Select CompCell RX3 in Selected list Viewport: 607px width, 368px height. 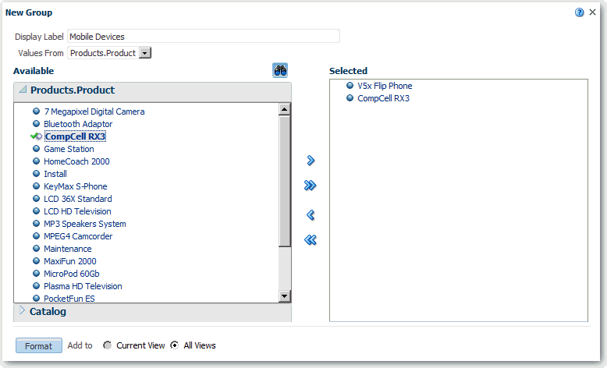coord(383,98)
